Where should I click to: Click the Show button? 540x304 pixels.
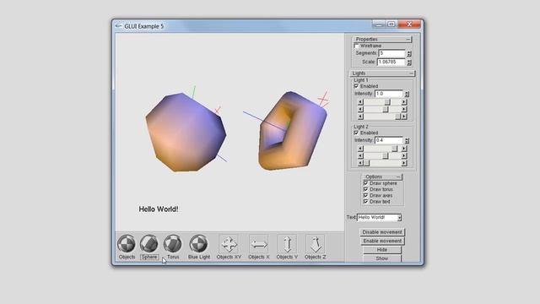click(382, 258)
